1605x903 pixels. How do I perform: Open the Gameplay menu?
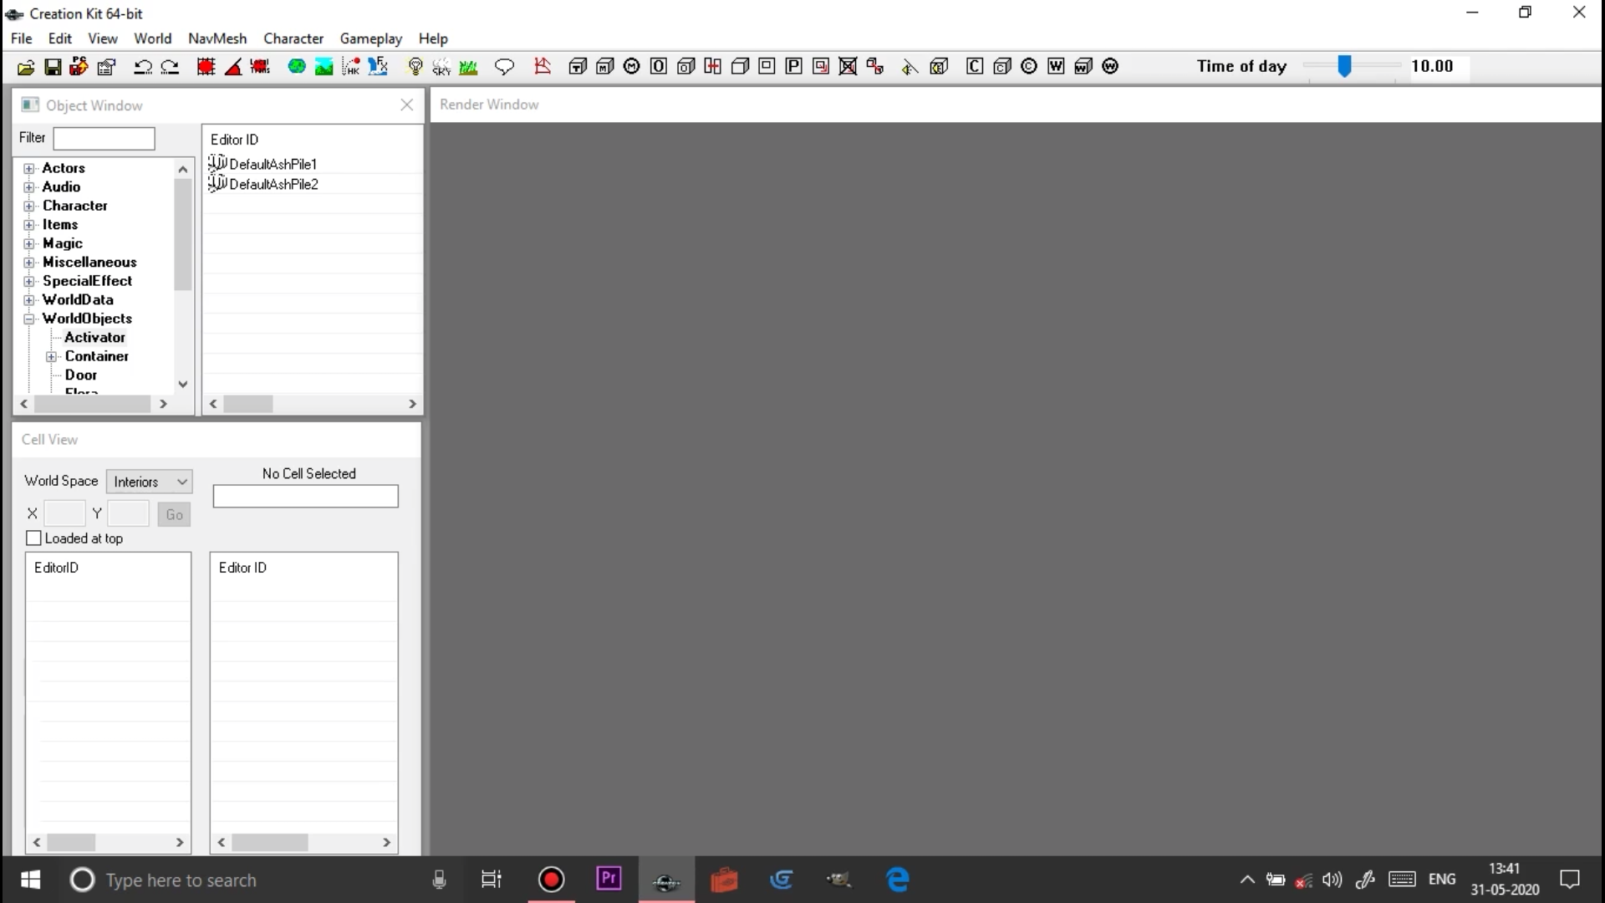370,38
